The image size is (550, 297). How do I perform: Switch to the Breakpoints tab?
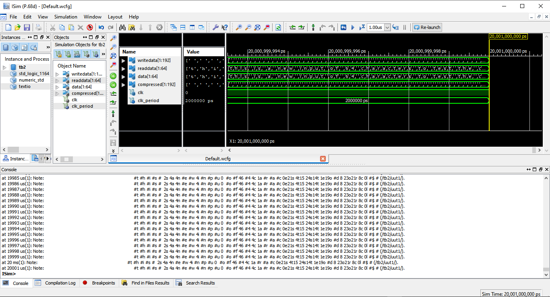[99, 283]
